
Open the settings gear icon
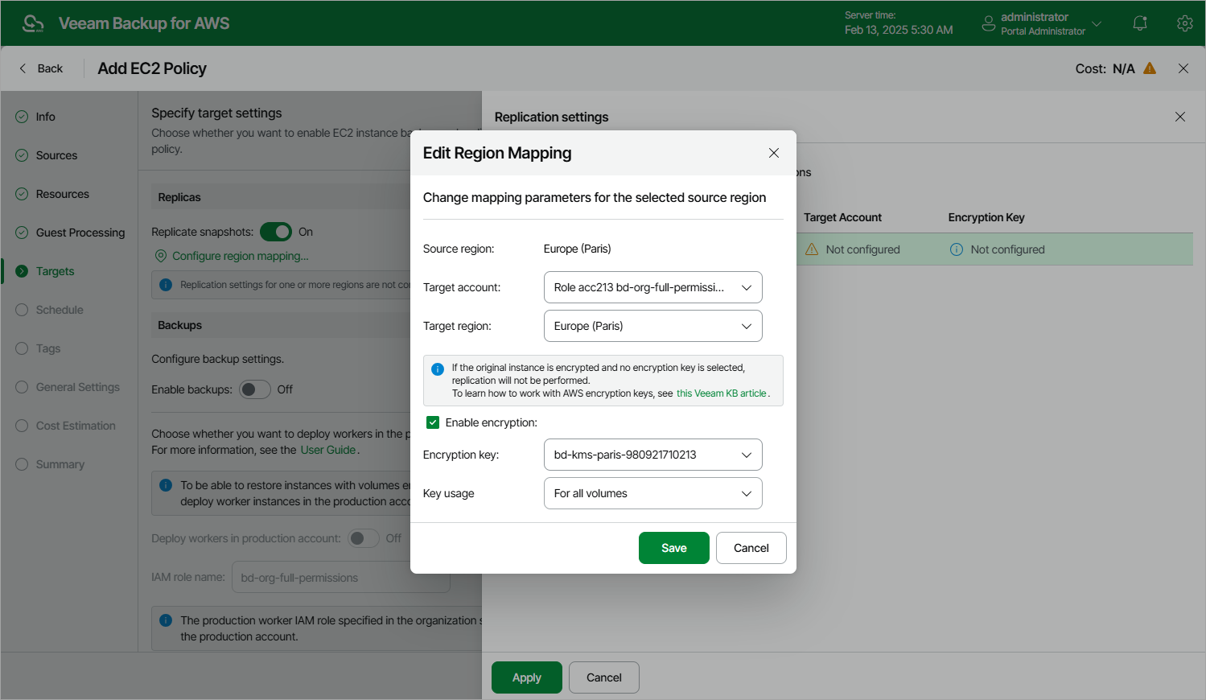click(1184, 23)
